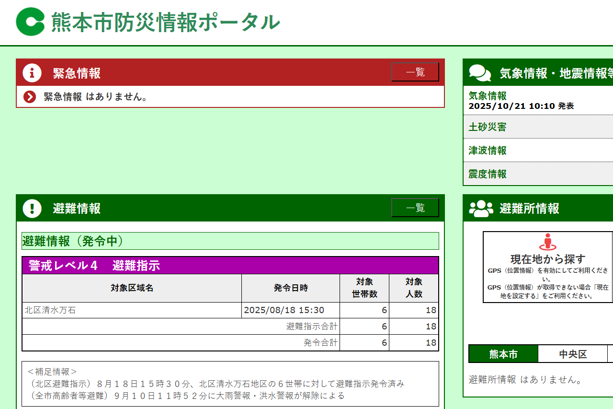613x409 pixels.
Task: Select the 熊本市 tab
Action: (x=503, y=354)
